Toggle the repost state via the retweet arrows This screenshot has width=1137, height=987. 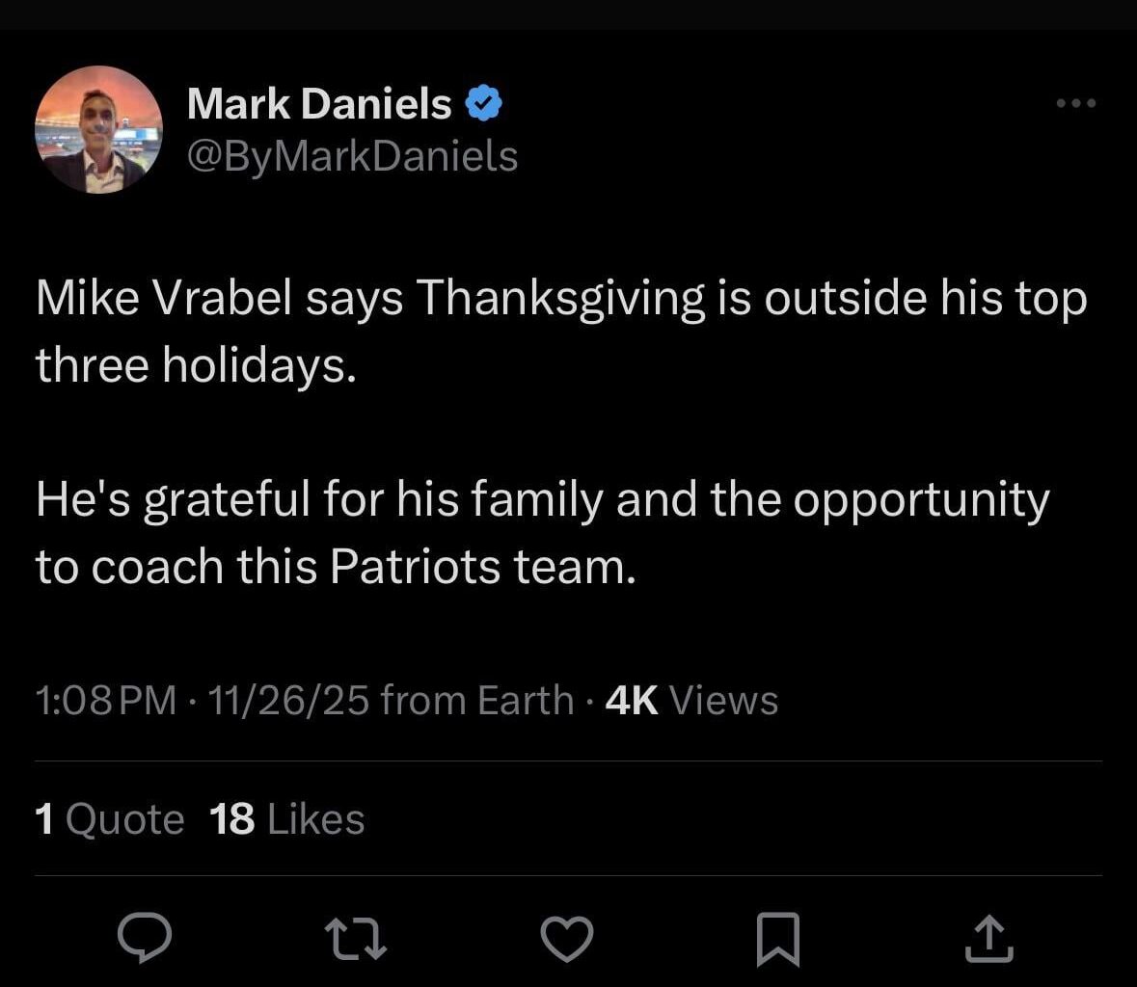[356, 934]
